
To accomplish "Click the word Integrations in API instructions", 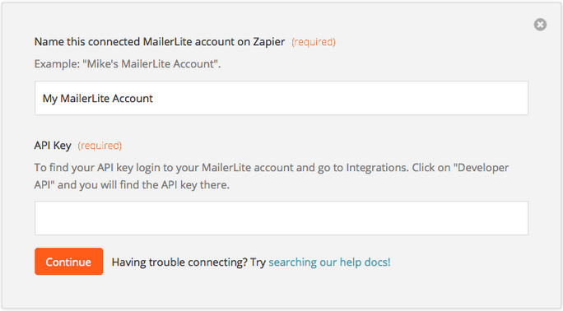I will pos(377,168).
